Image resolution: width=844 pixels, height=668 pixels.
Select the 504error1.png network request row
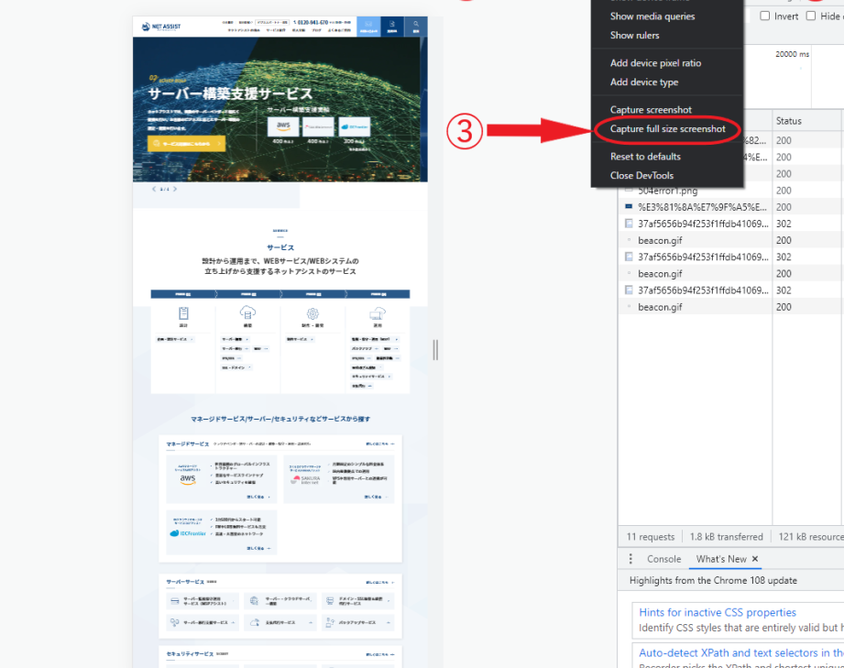(x=667, y=191)
